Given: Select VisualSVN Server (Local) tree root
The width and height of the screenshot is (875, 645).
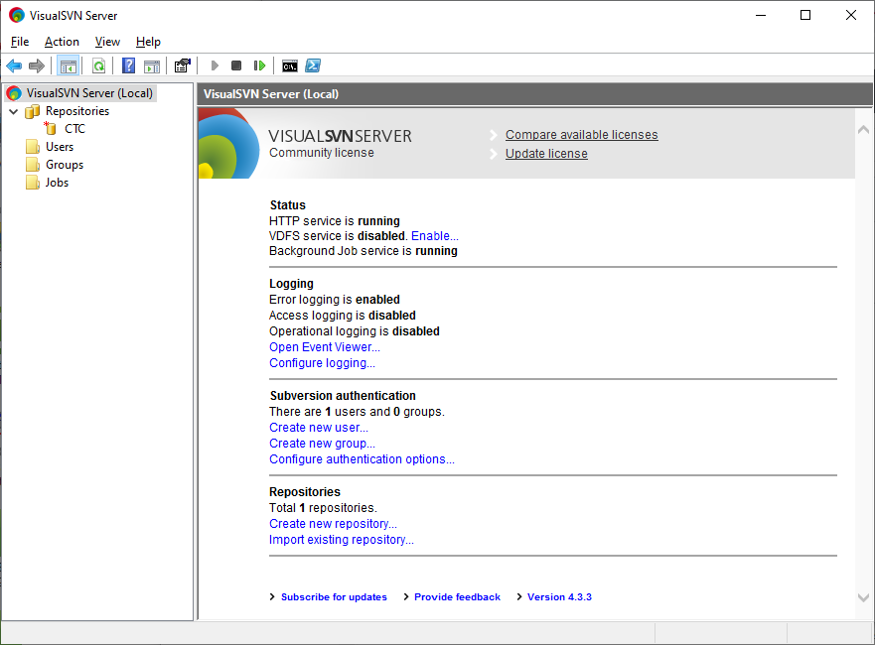Looking at the screenshot, I should pyautogui.click(x=80, y=93).
